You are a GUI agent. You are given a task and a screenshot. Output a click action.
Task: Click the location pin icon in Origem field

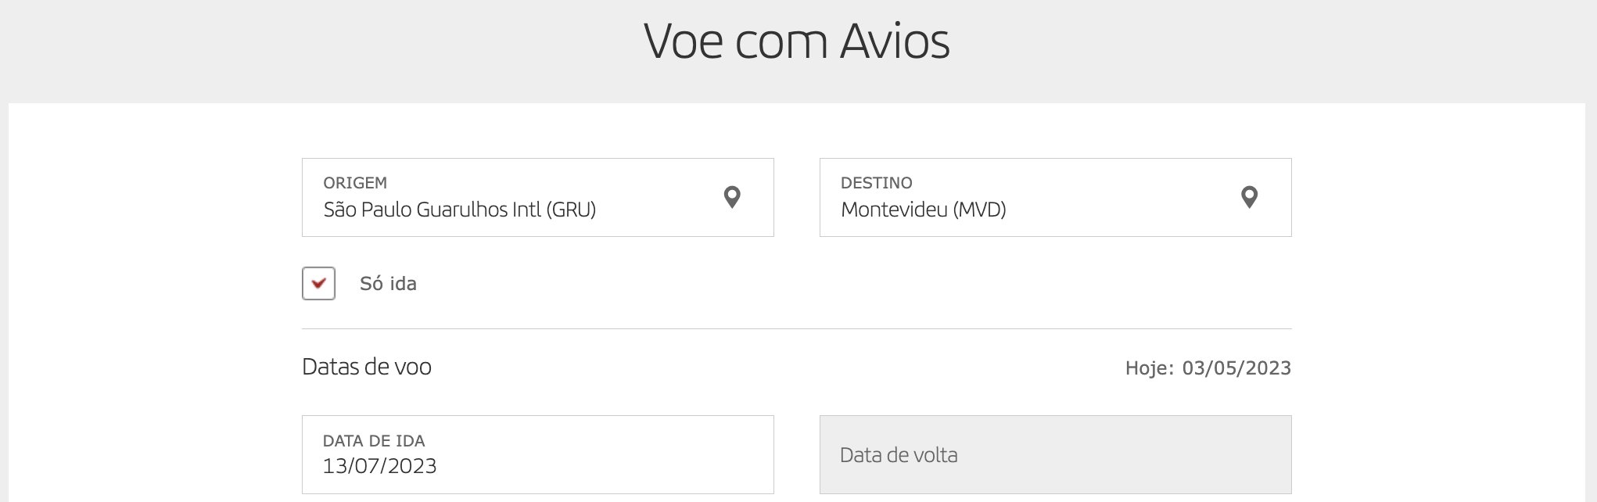pos(732,197)
